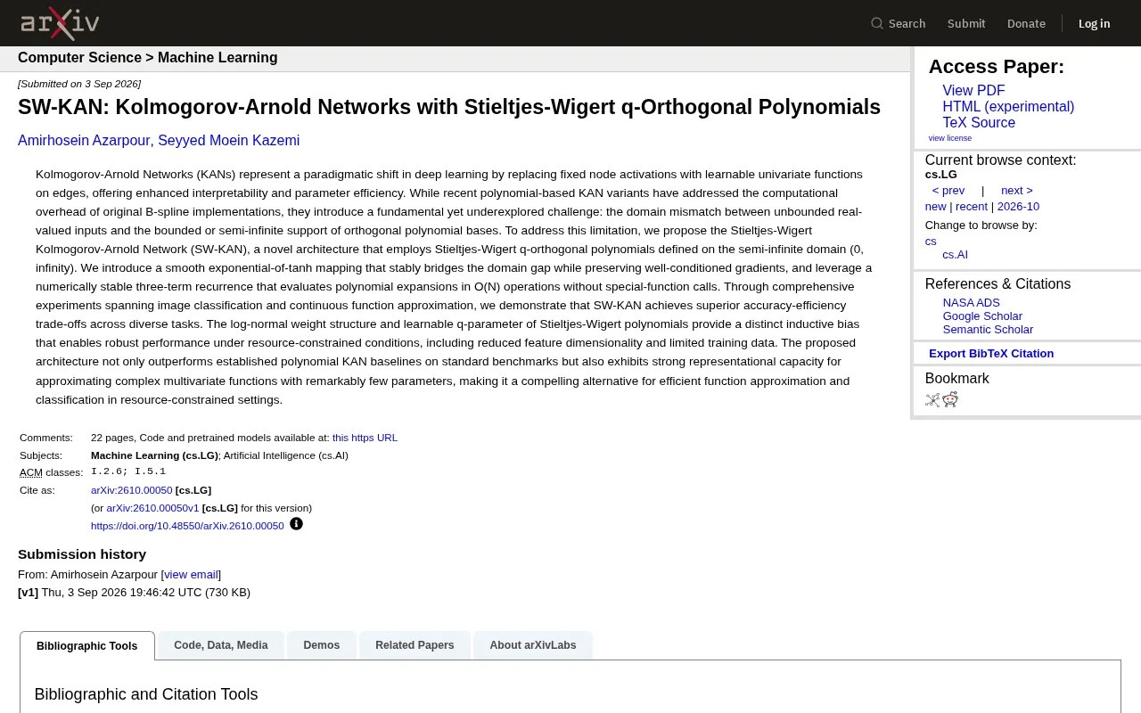
Task: Open the Donate link in the header
Action: tap(1026, 23)
